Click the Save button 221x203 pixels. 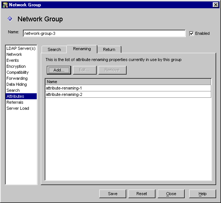tap(113, 194)
